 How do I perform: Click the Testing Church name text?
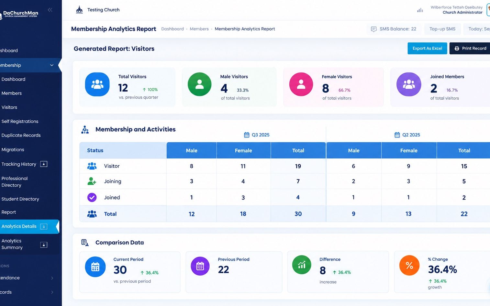[x=103, y=10]
